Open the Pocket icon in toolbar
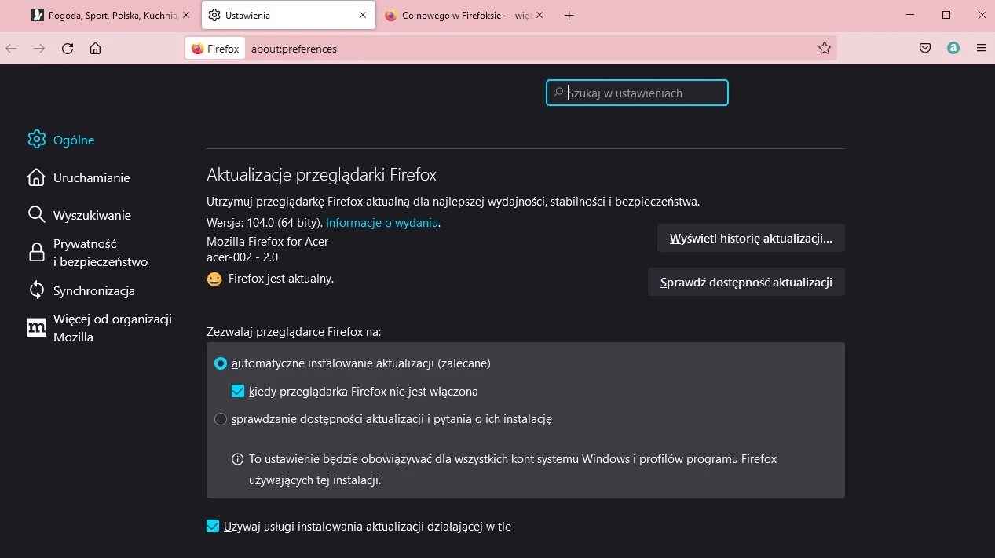This screenshot has width=995, height=558. [x=924, y=48]
